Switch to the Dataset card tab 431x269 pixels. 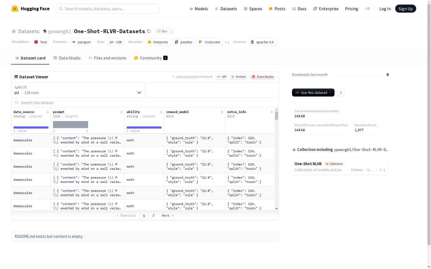[x=30, y=58]
